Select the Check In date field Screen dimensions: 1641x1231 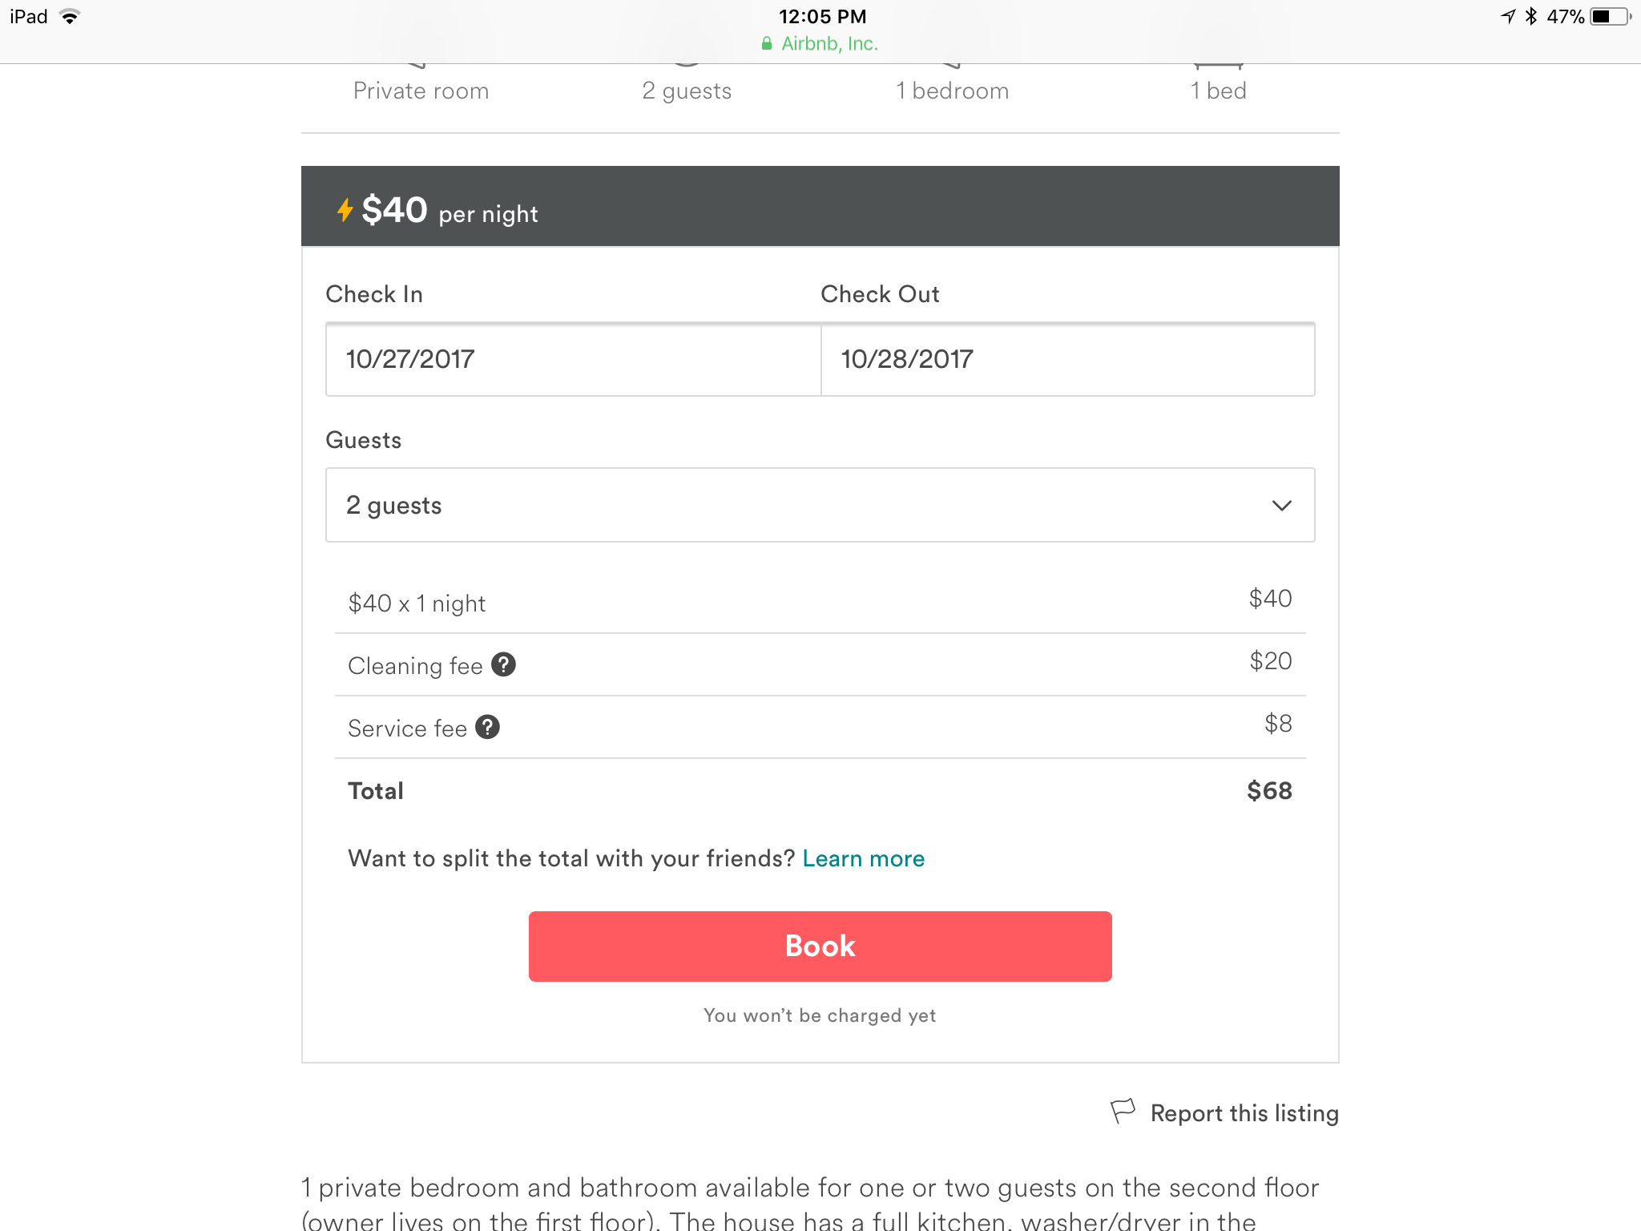pos(574,359)
